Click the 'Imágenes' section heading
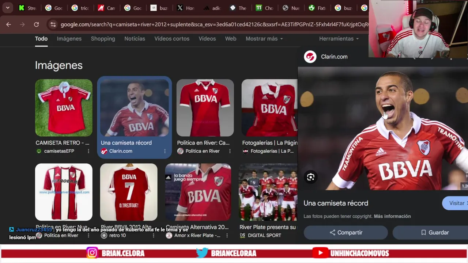This screenshot has height=263, width=468. pos(59,65)
